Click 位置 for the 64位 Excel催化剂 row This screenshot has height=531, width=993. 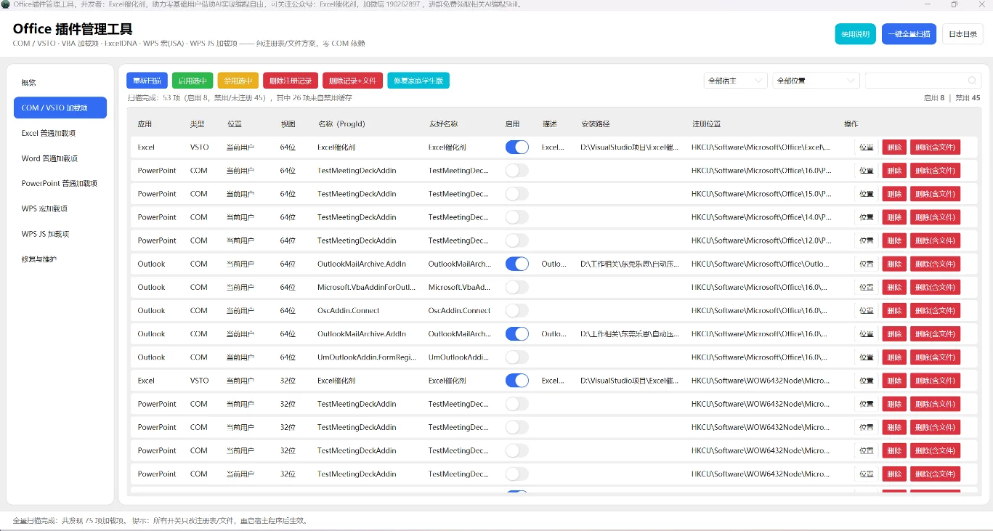click(867, 147)
